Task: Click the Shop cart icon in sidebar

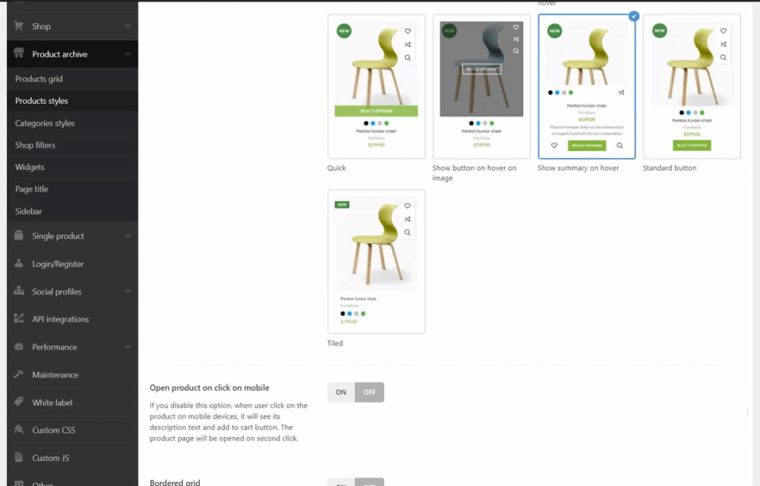Action: tap(19, 26)
